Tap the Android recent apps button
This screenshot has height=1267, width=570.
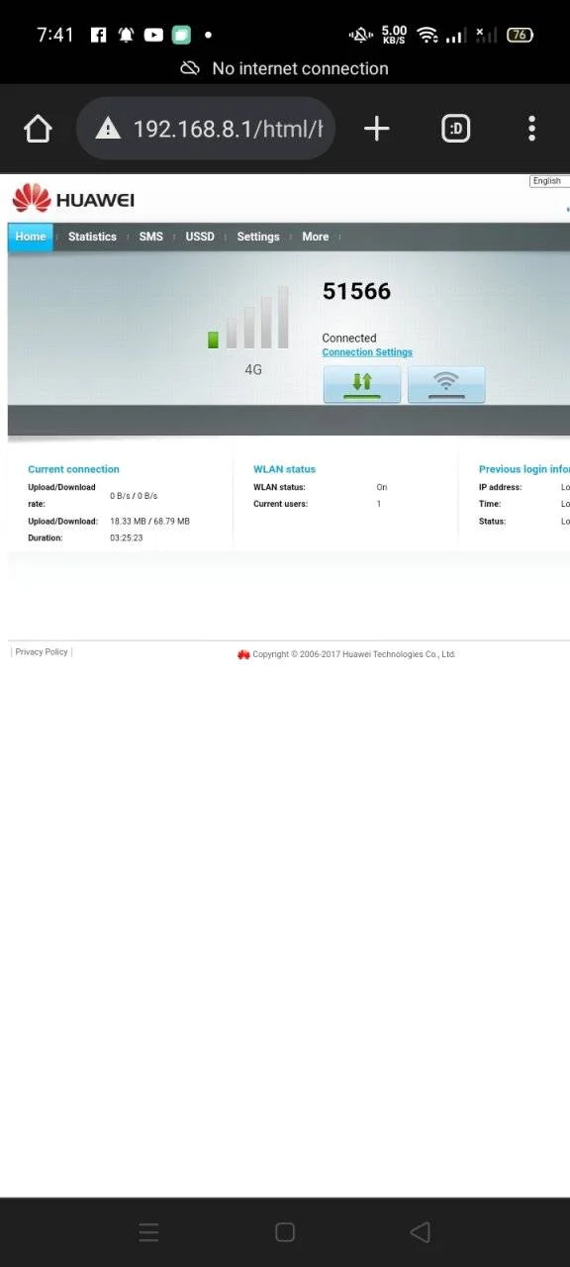tap(148, 1232)
